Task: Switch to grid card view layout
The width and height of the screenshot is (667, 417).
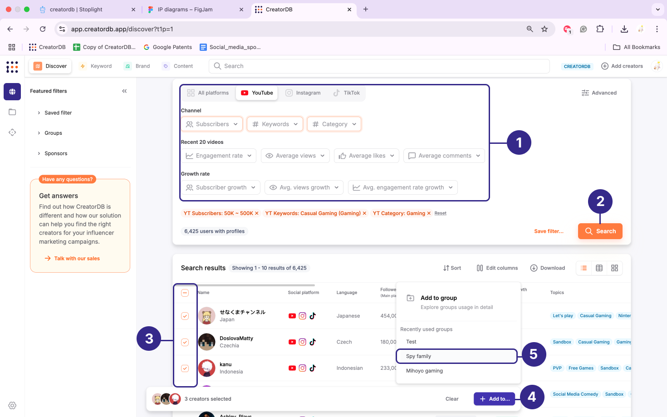Action: (x=615, y=268)
